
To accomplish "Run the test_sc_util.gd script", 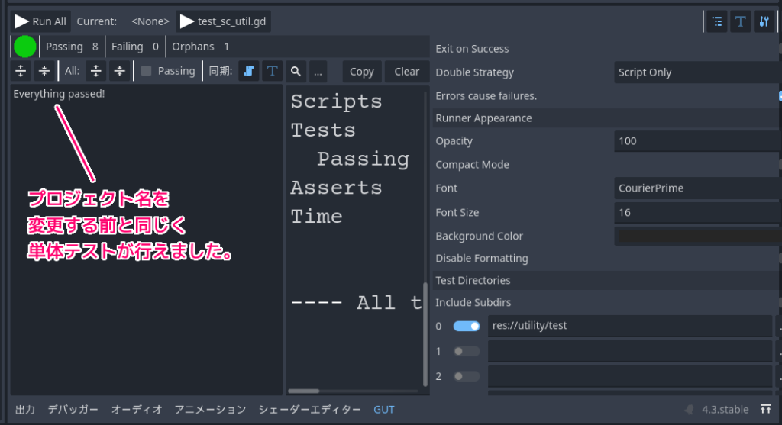I will click(x=224, y=21).
